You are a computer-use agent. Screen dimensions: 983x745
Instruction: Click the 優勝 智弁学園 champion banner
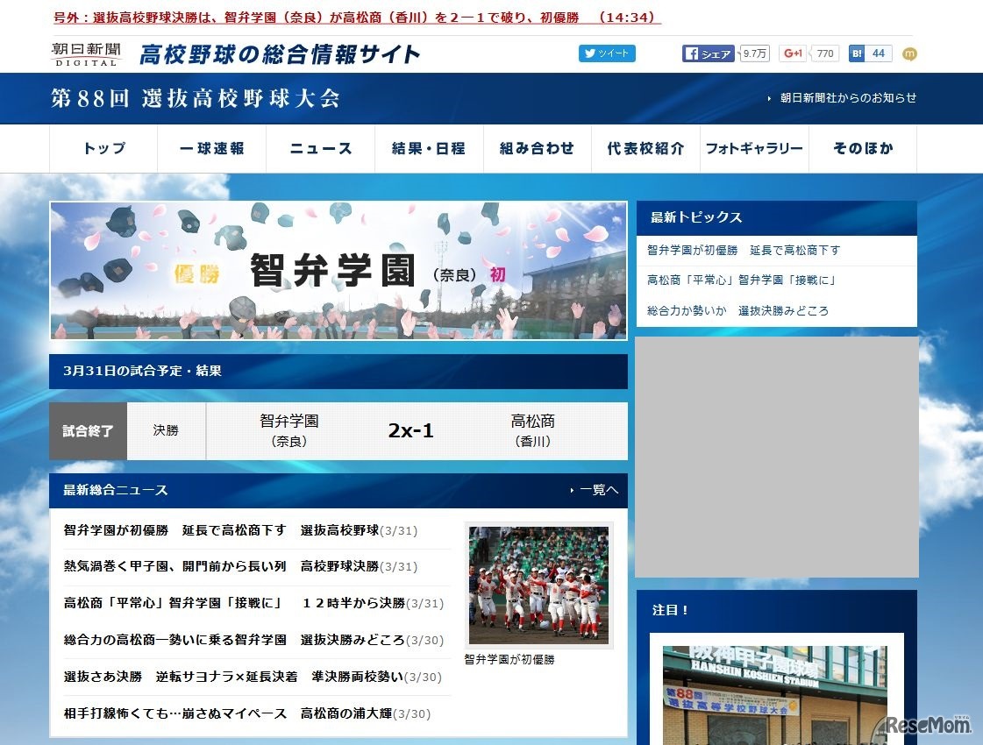click(338, 271)
